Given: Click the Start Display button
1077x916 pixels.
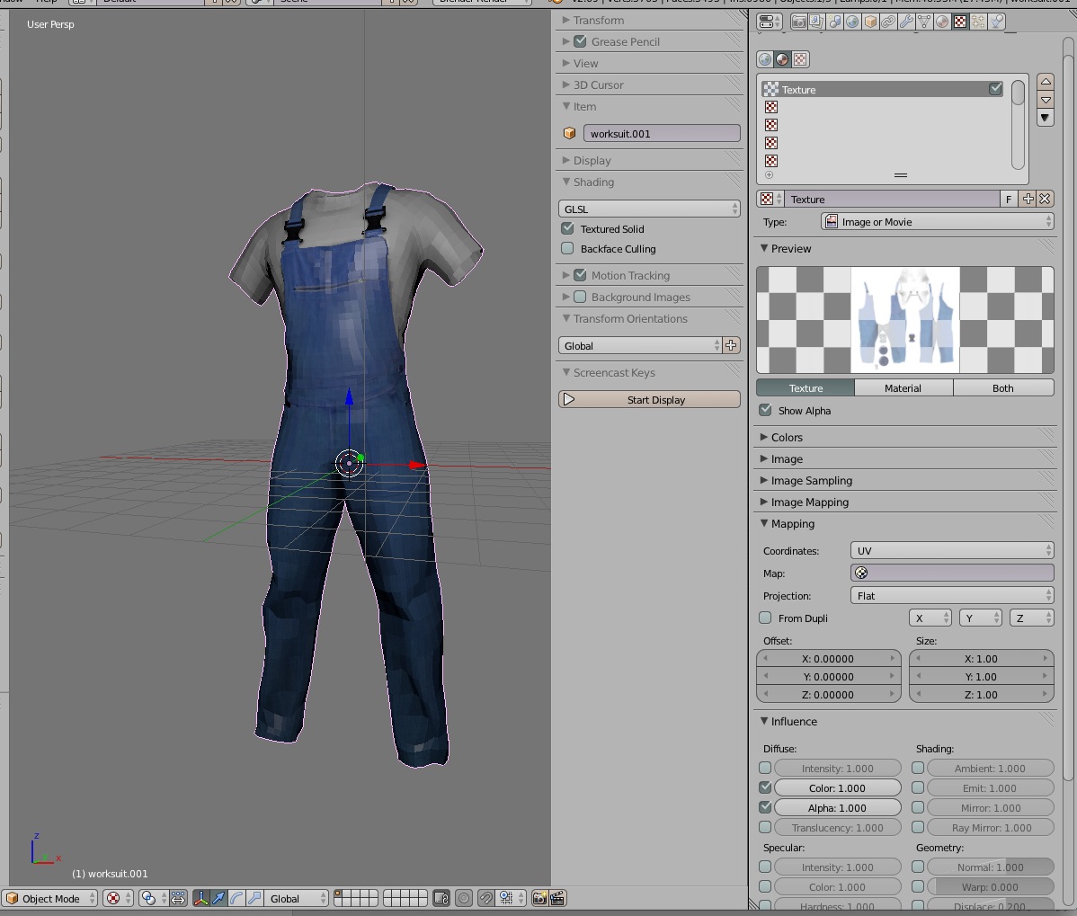Looking at the screenshot, I should coord(649,400).
